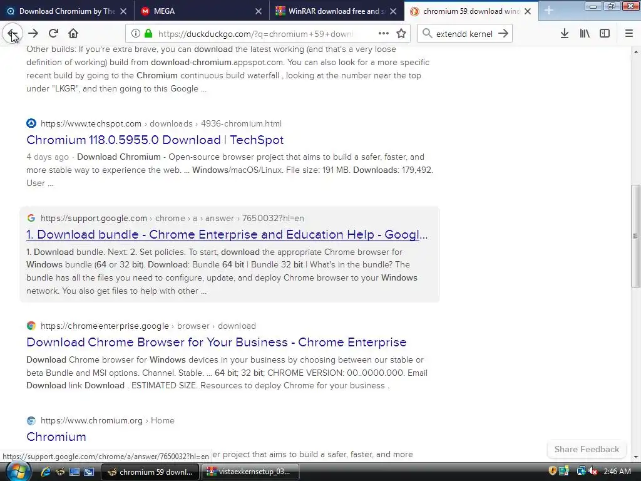Click the network tray icon
Screen dimensions: 641x481
click(581, 471)
